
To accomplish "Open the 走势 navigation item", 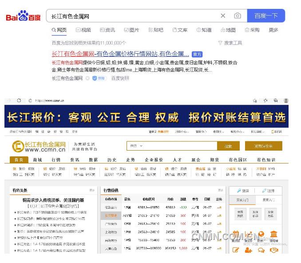I will [x=131, y=160].
